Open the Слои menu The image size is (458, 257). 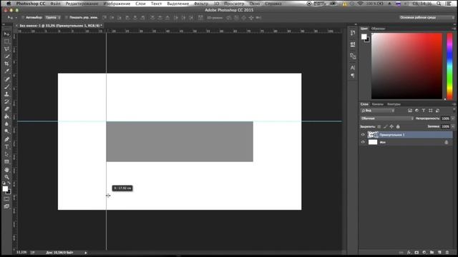click(140, 4)
